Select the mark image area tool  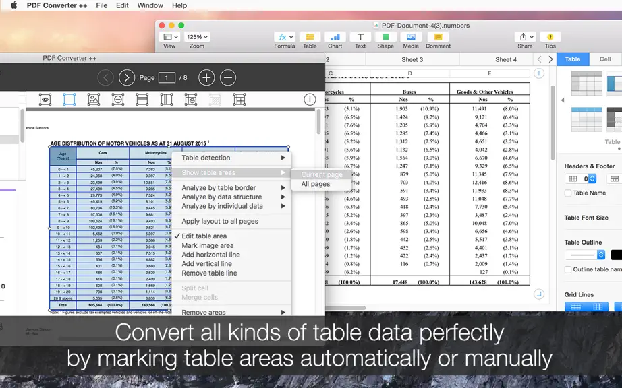tap(94, 100)
